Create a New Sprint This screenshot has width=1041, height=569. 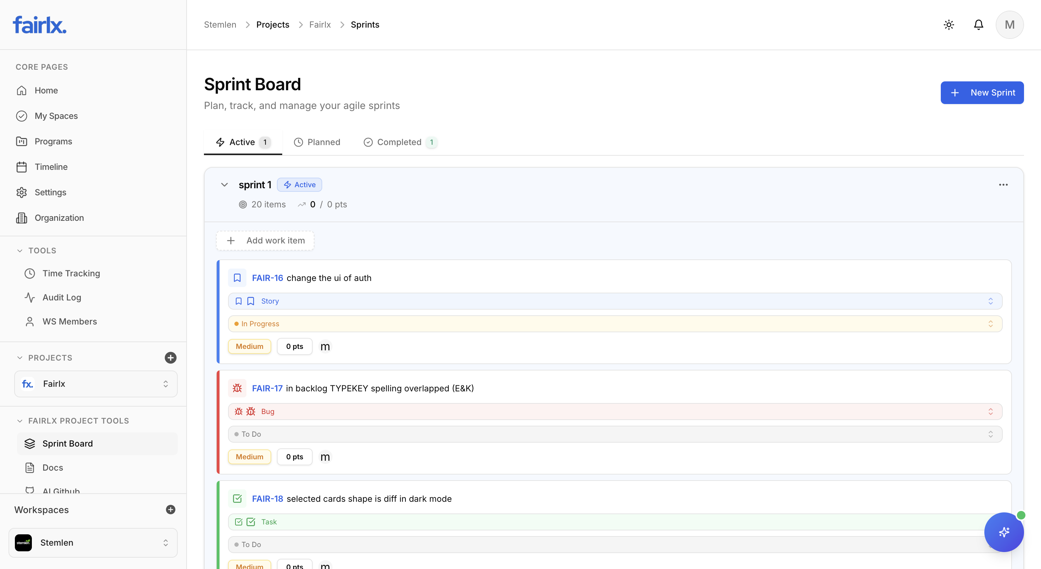982,92
